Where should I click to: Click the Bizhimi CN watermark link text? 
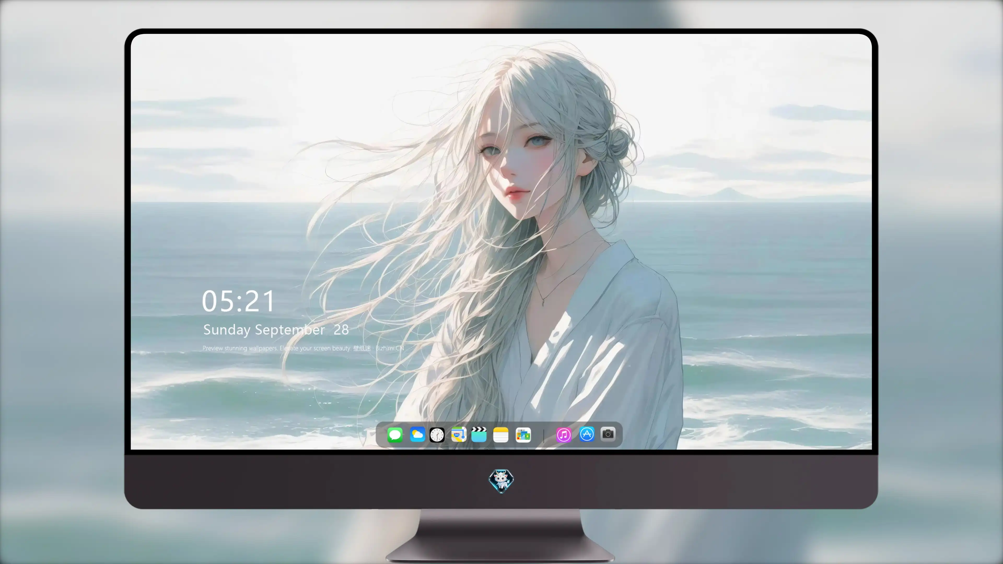(x=389, y=348)
